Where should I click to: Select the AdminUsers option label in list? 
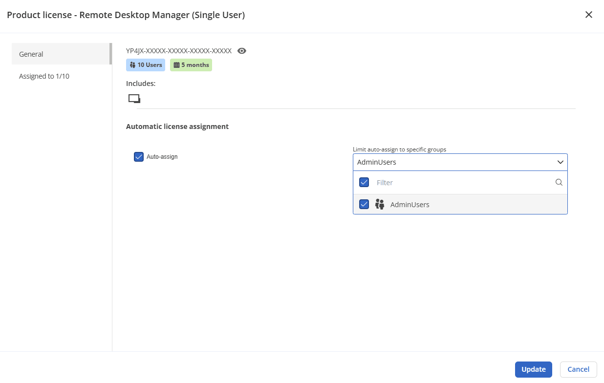point(410,205)
